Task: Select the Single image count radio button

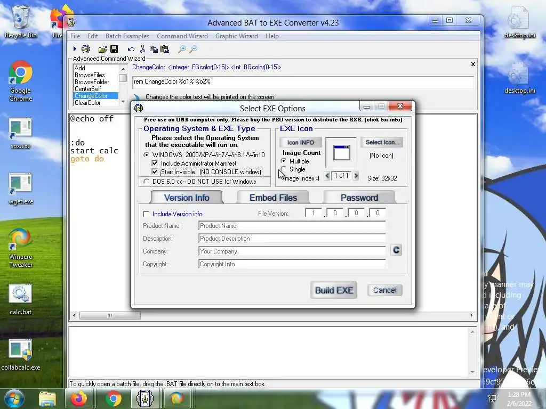Action: (284, 169)
